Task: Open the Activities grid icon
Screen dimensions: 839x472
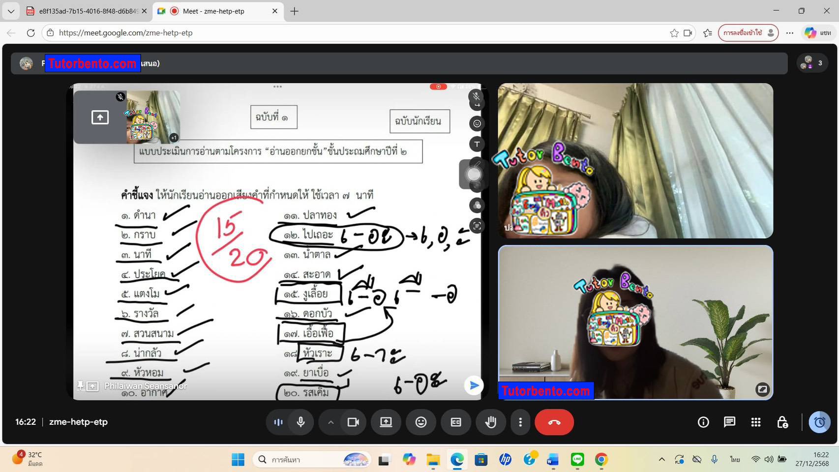Action: [755, 422]
